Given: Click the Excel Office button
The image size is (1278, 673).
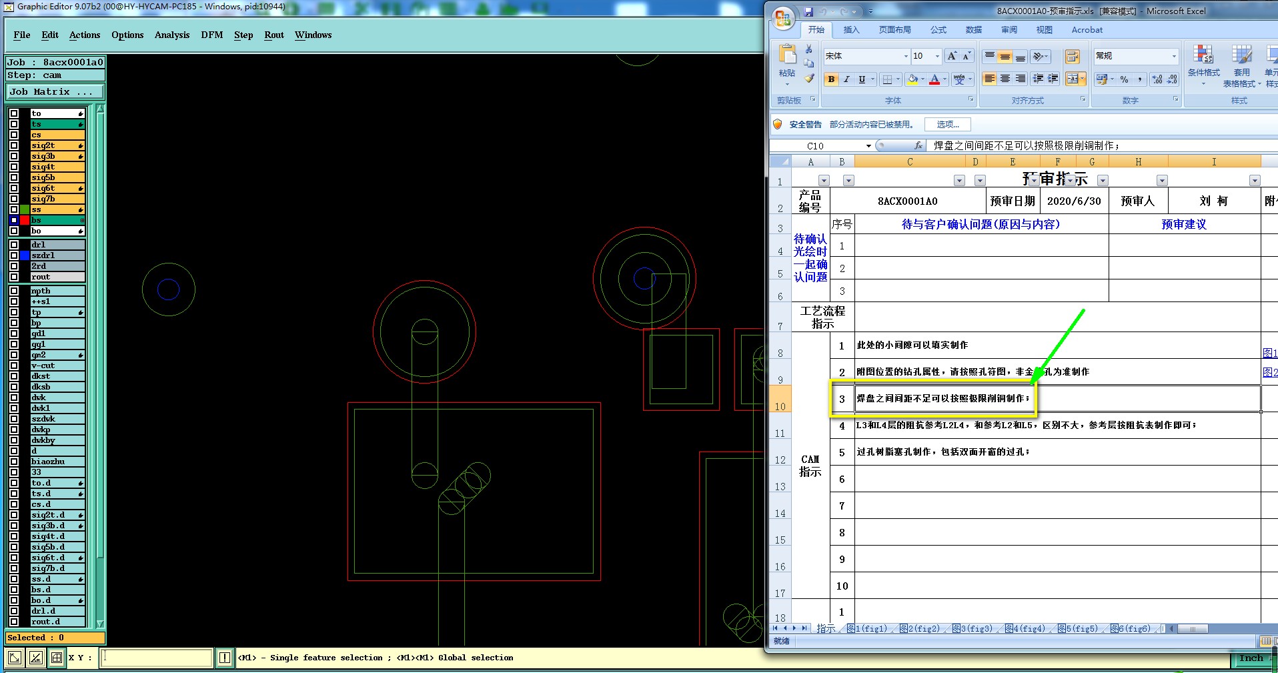Looking at the screenshot, I should [x=783, y=18].
